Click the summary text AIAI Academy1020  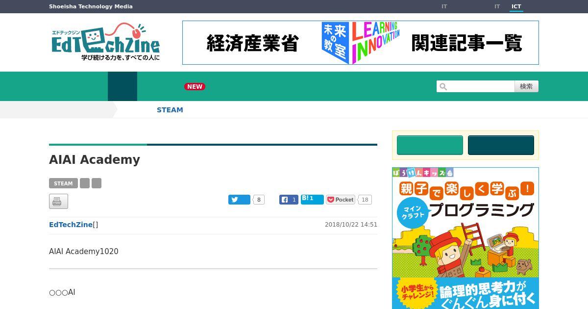coord(84,252)
